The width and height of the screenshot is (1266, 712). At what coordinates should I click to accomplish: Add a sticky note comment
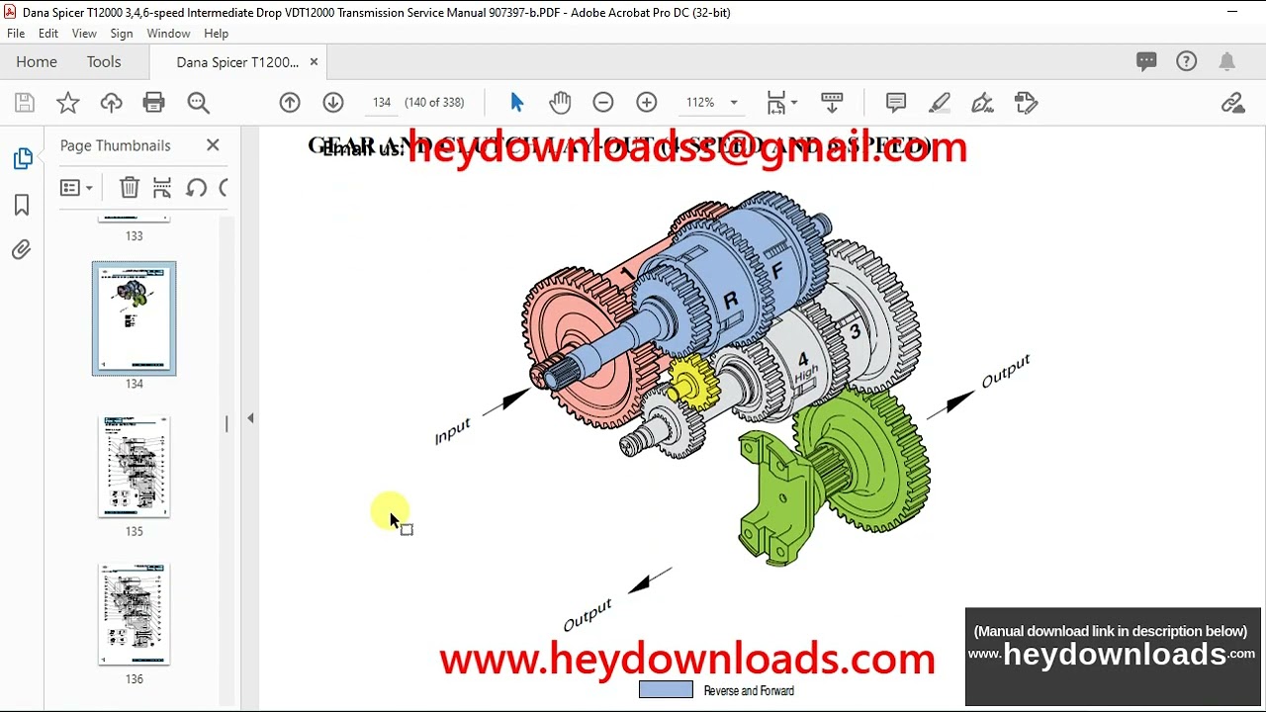click(896, 103)
